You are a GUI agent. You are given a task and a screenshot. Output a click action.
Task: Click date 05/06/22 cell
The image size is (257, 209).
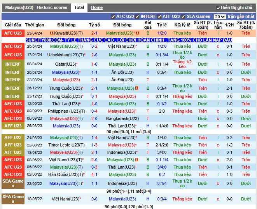(35, 167)
